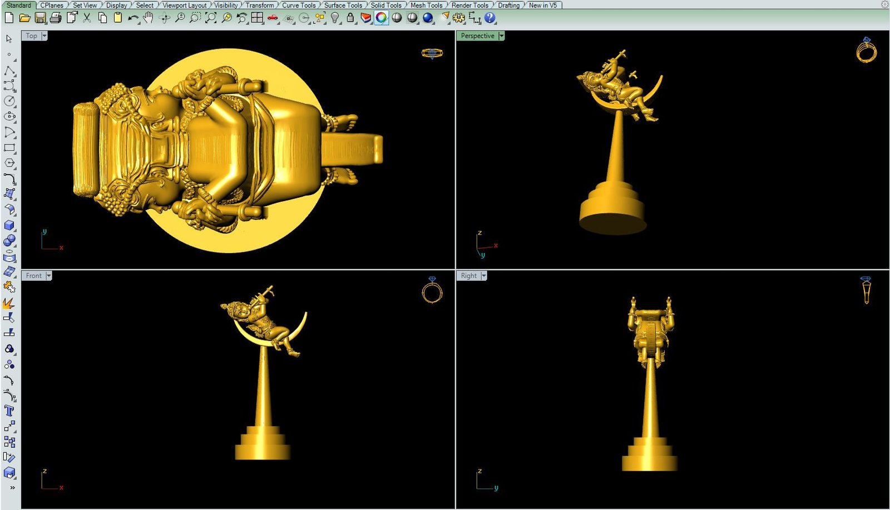The width and height of the screenshot is (890, 510).
Task: Open the Right viewport dropdown arrow
Action: point(484,276)
